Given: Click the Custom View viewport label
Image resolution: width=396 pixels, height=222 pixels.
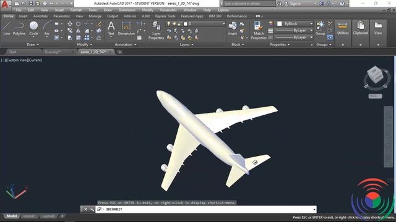Looking at the screenshot, I should coord(16,60).
